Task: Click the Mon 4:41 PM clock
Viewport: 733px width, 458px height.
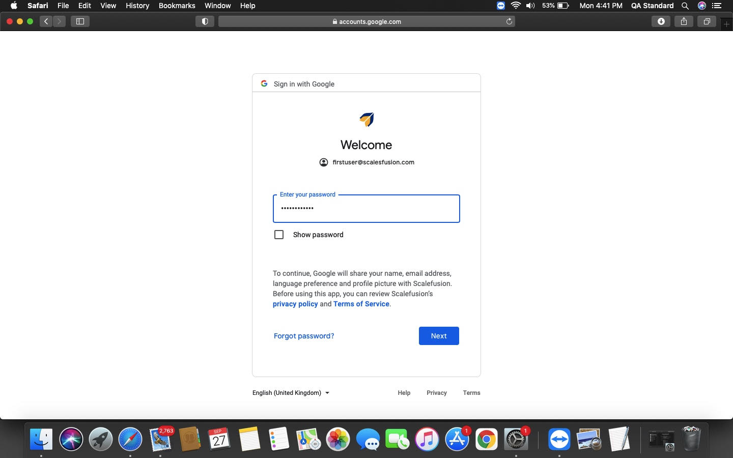Action: [601, 6]
